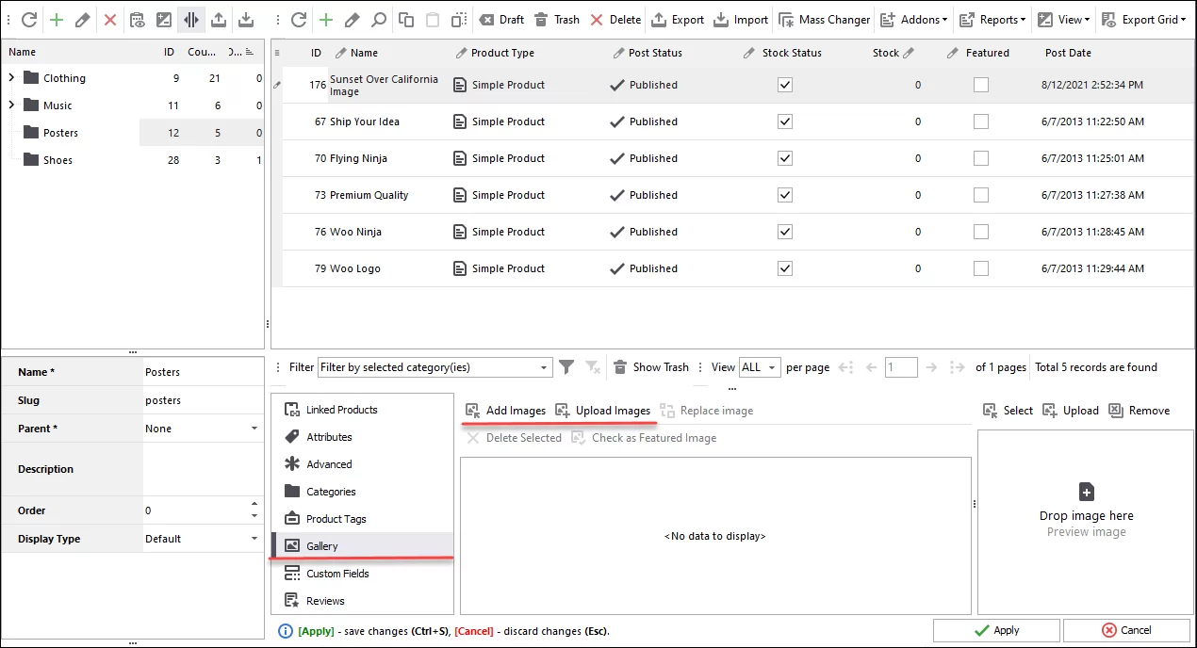
Task: Move selected products to Trash
Action: tap(556, 19)
